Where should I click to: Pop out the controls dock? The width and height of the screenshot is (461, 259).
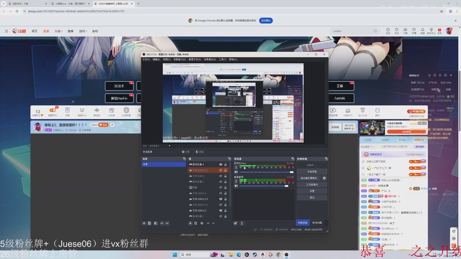[326, 159]
